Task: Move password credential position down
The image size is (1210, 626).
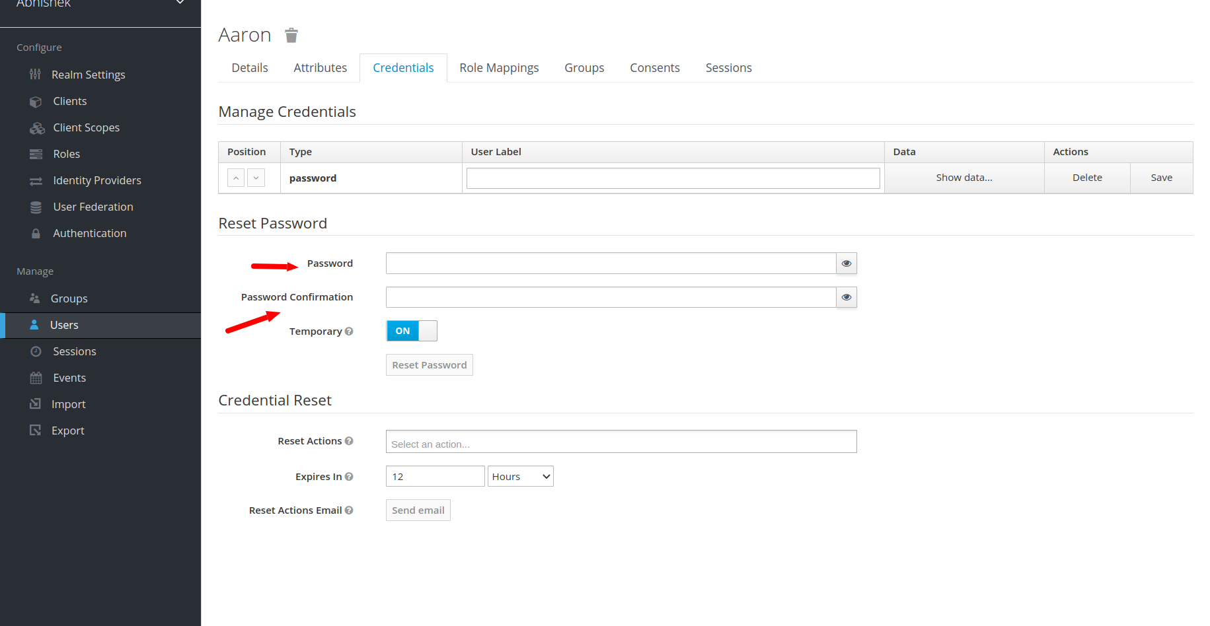Action: [x=256, y=178]
